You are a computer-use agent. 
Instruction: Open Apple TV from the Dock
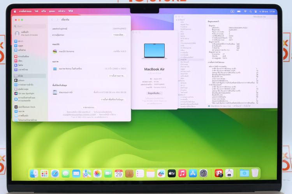click(x=172, y=173)
